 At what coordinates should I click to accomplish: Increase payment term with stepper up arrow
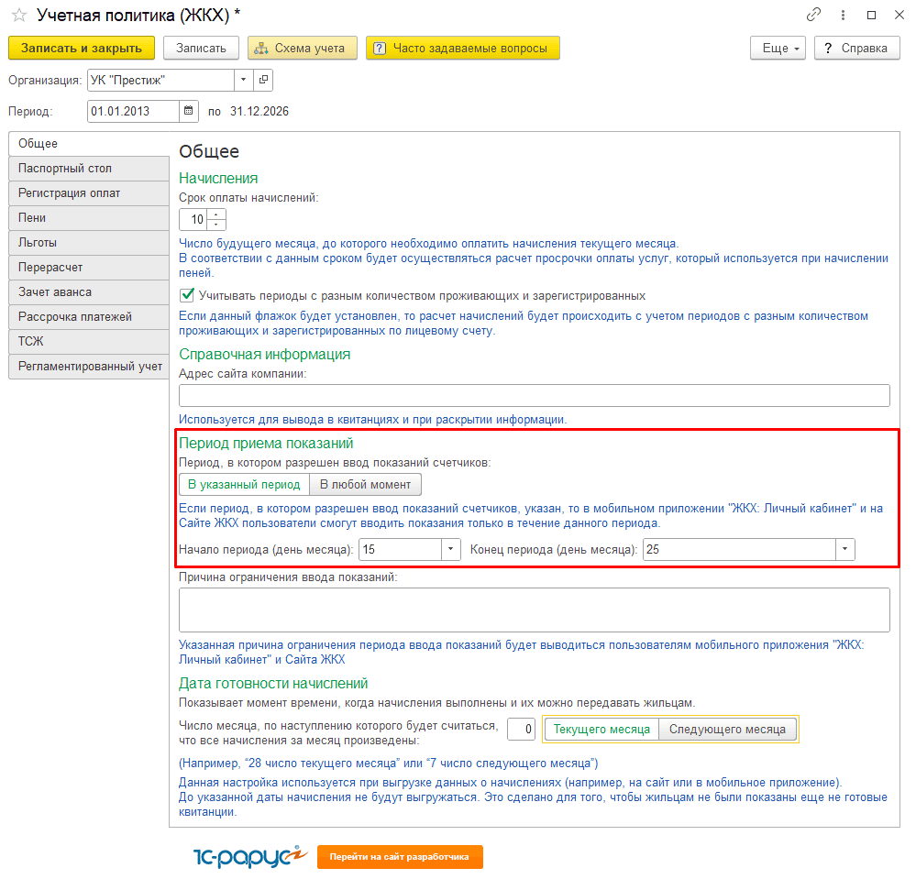coord(216,214)
